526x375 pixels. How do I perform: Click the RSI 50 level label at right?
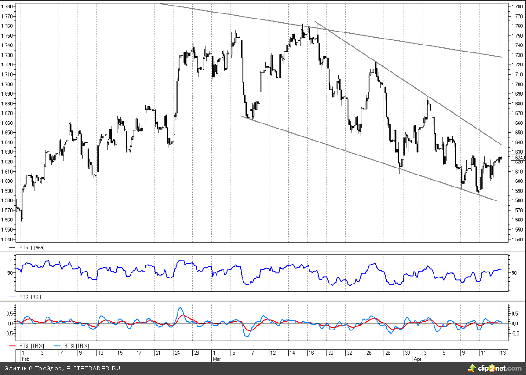click(514, 273)
